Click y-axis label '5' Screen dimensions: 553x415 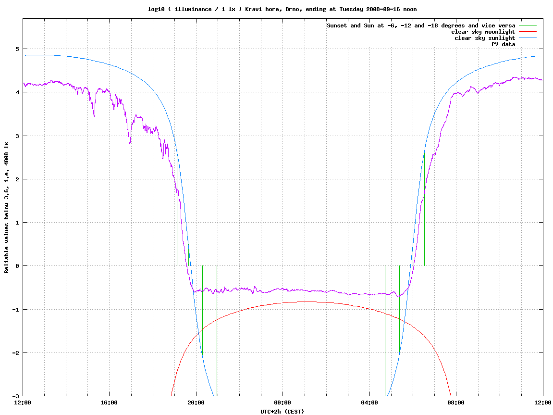[17, 49]
